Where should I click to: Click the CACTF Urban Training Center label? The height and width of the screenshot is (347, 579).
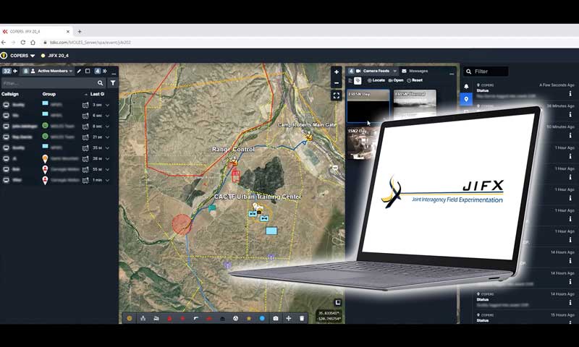point(258,197)
